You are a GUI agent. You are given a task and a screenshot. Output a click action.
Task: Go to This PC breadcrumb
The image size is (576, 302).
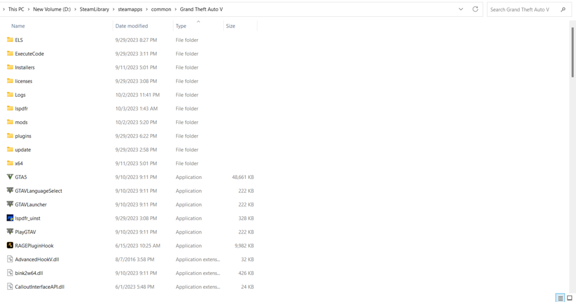[16, 9]
